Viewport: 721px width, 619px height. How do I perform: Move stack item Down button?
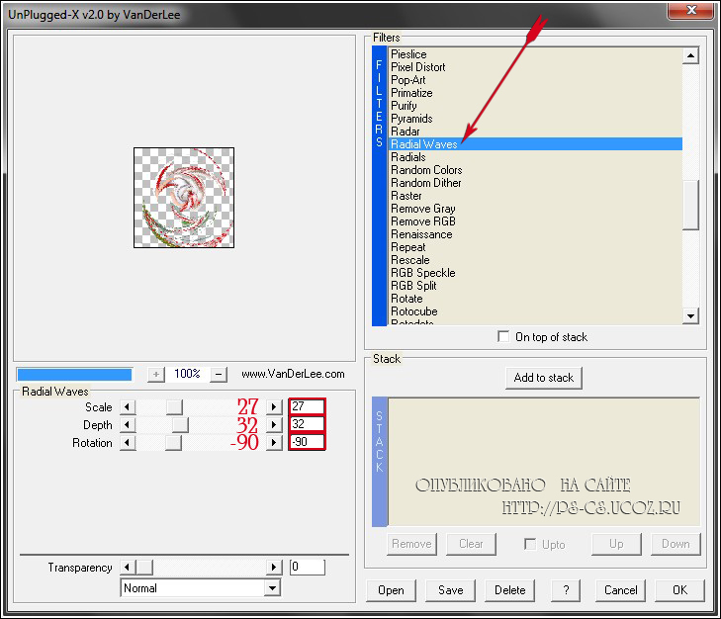click(x=676, y=544)
